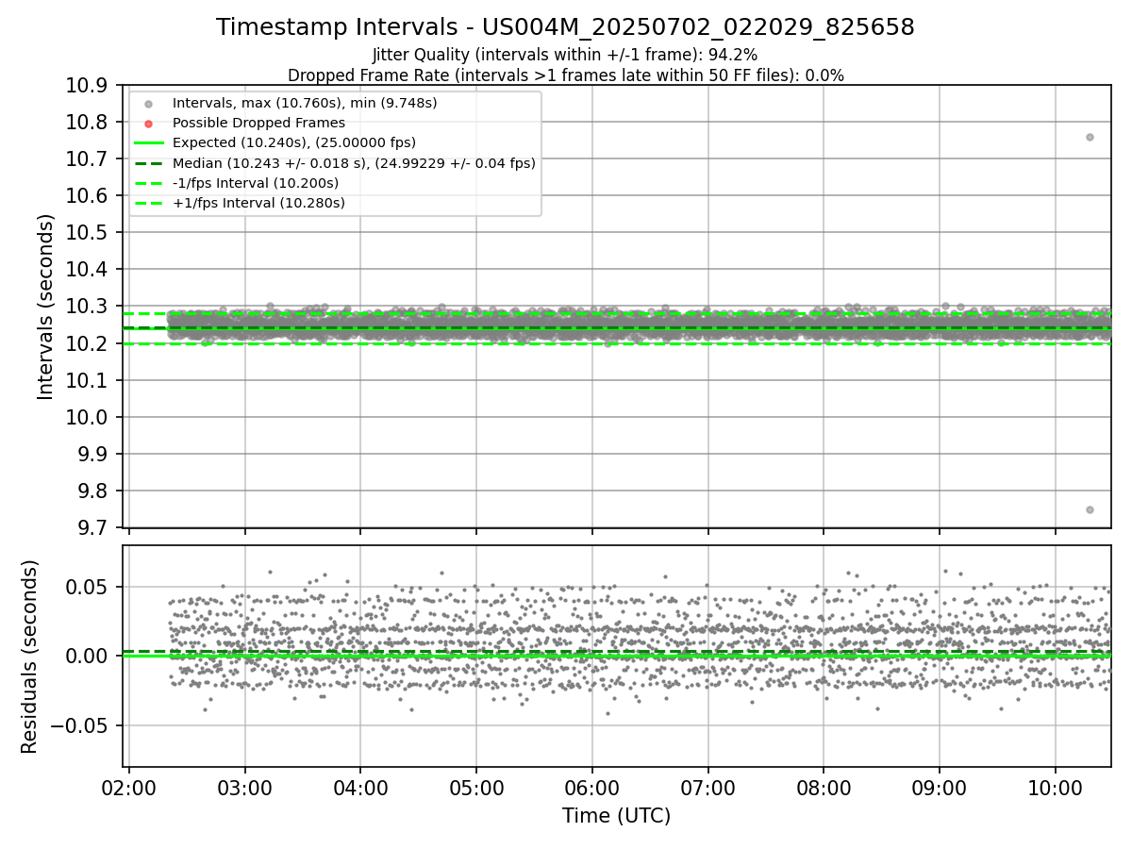This screenshot has height=849, width=1132.
Task: Click the 'Time (UTC)' x-axis label
Action: 617,816
